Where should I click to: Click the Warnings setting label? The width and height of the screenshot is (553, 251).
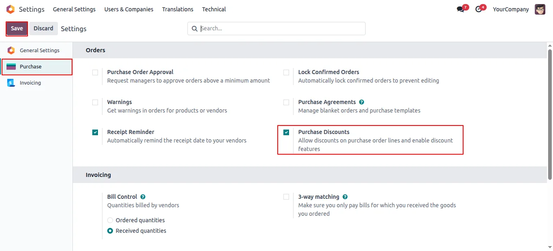[x=119, y=102]
